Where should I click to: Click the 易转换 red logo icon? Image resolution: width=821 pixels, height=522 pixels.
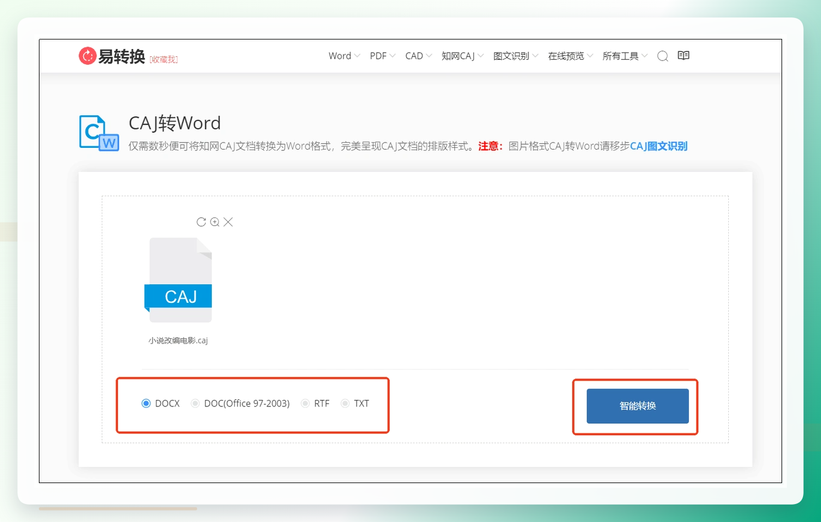[87, 56]
